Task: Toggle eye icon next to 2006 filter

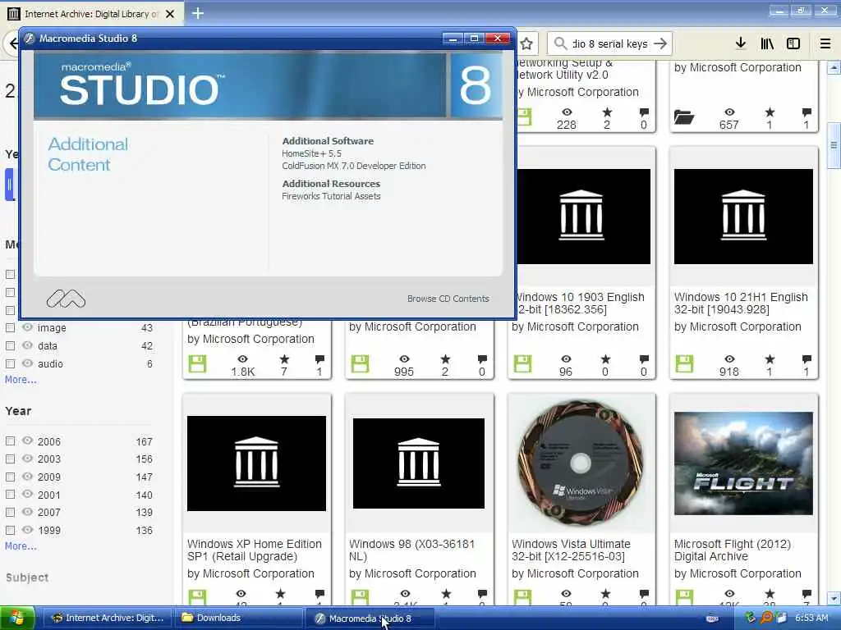Action: click(27, 441)
